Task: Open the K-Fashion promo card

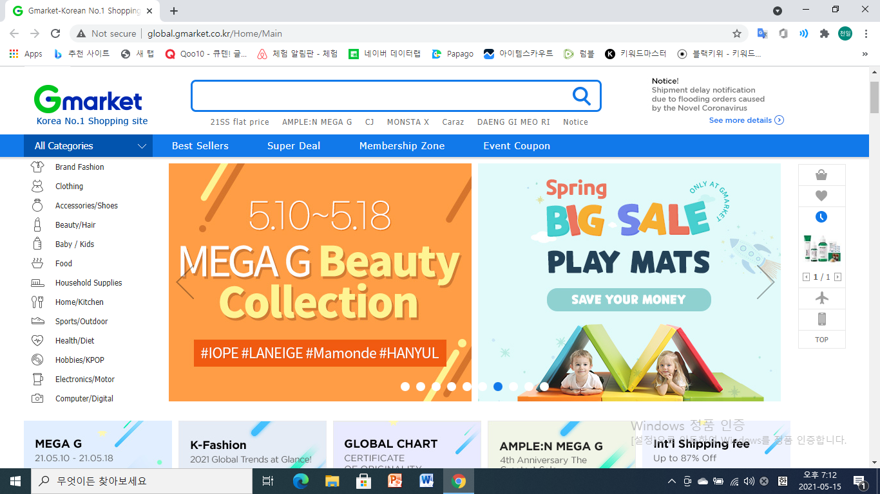Action: click(252, 444)
